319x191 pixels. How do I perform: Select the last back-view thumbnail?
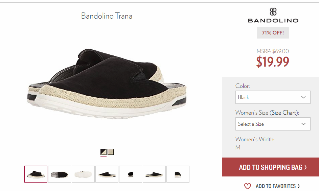point(178,174)
